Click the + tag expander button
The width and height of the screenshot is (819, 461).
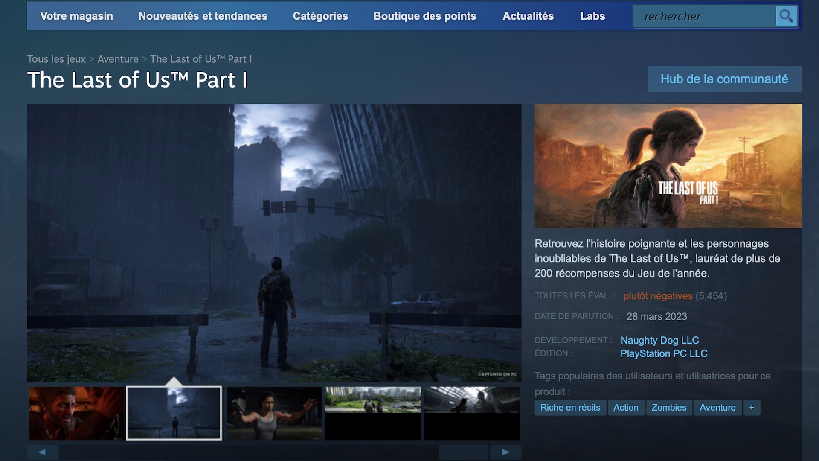(x=752, y=408)
